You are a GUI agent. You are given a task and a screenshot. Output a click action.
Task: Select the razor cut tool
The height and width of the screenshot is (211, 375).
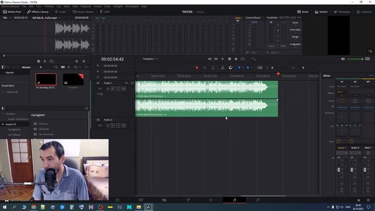(x=223, y=68)
